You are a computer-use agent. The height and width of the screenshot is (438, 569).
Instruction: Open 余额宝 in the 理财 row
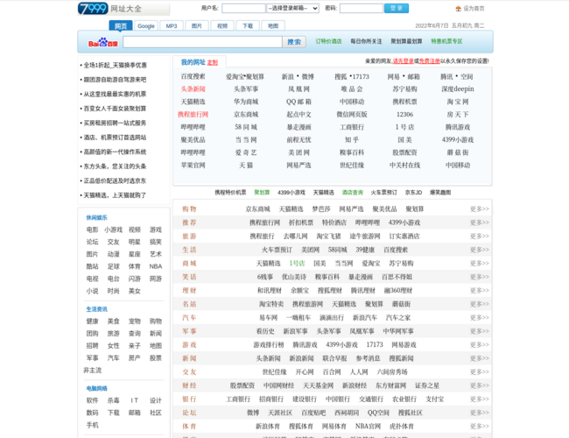coord(299,290)
